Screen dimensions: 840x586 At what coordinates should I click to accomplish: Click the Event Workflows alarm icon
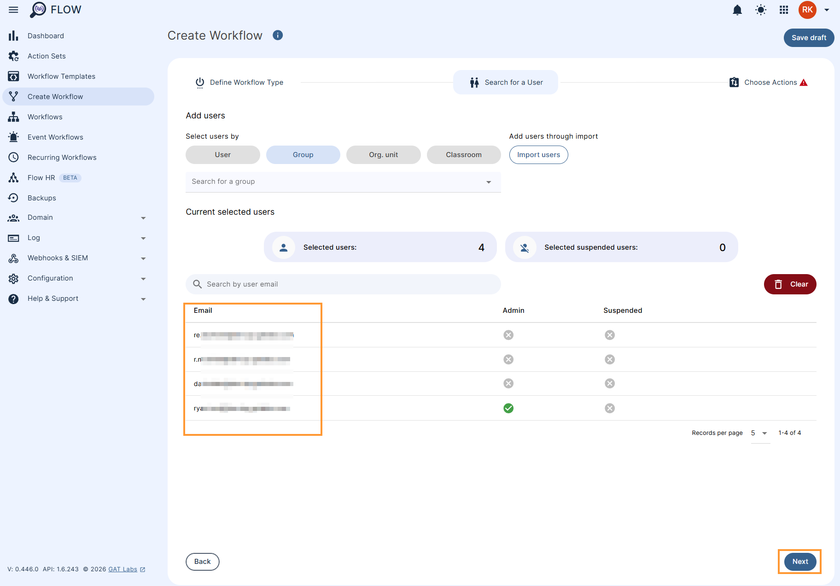click(13, 137)
